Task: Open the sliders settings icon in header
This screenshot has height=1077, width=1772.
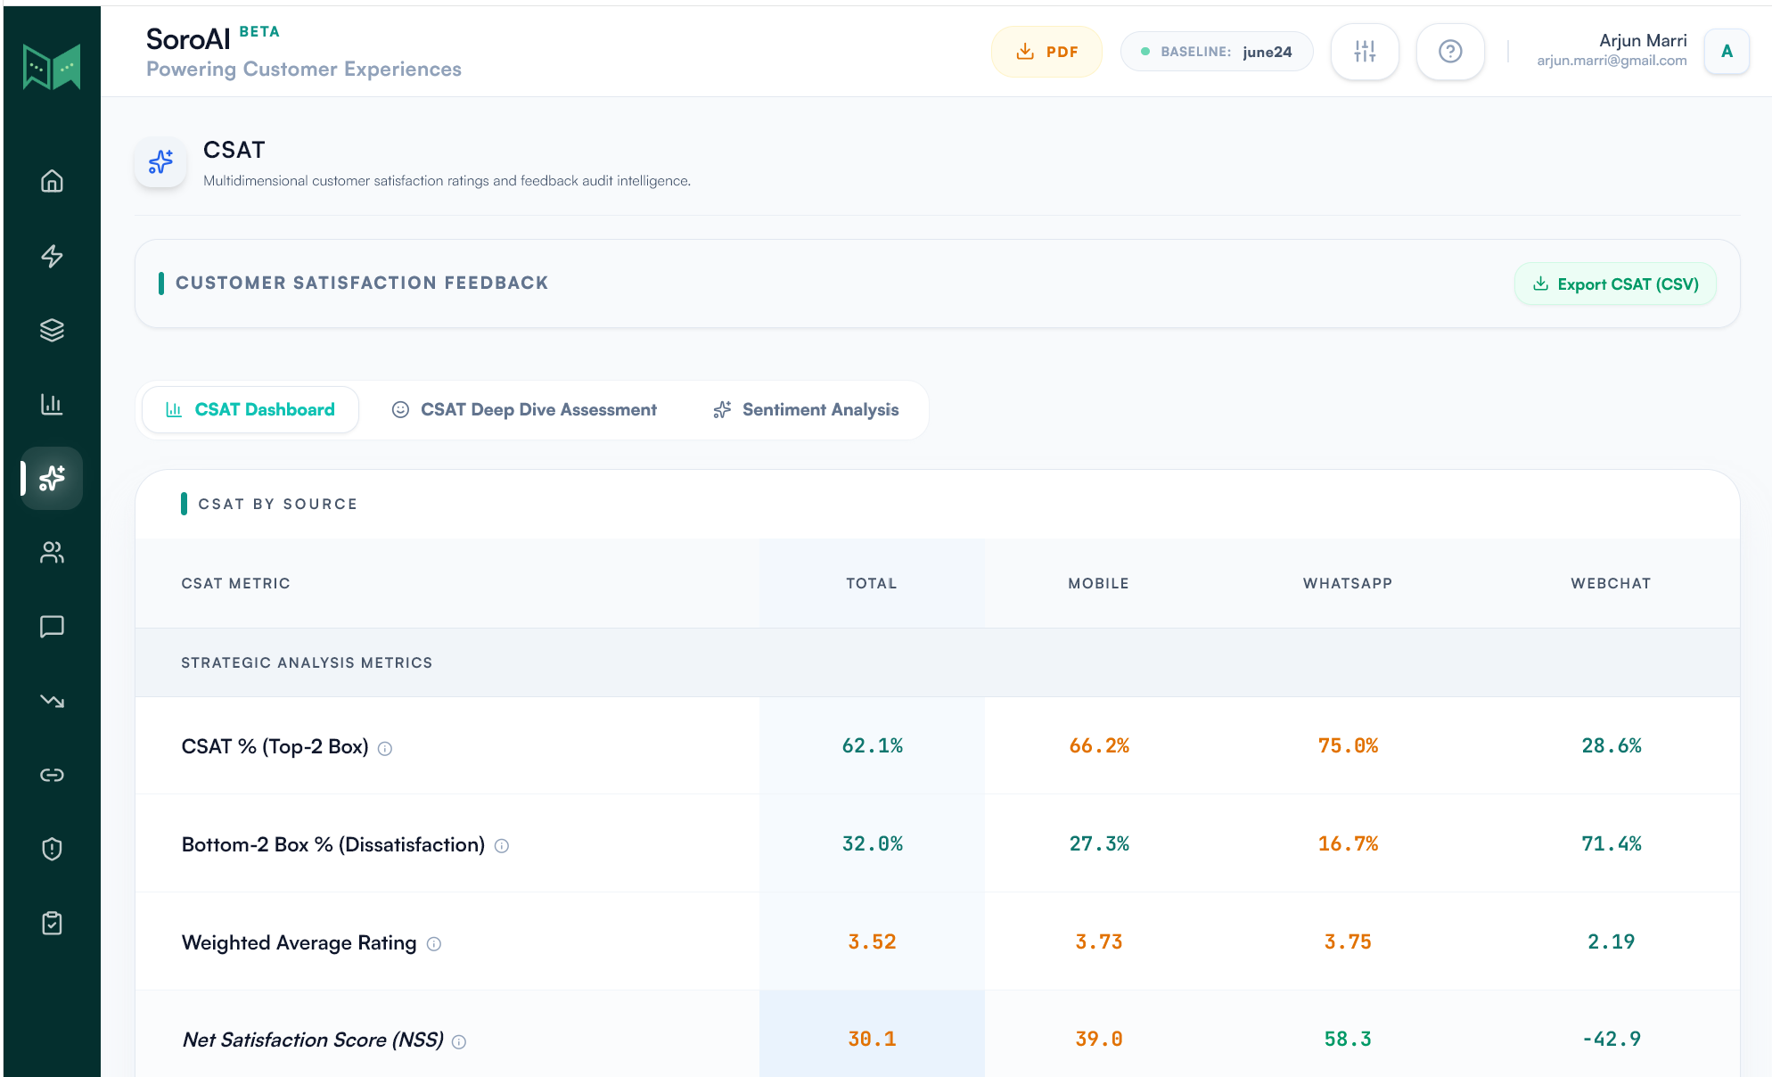Action: [1365, 52]
